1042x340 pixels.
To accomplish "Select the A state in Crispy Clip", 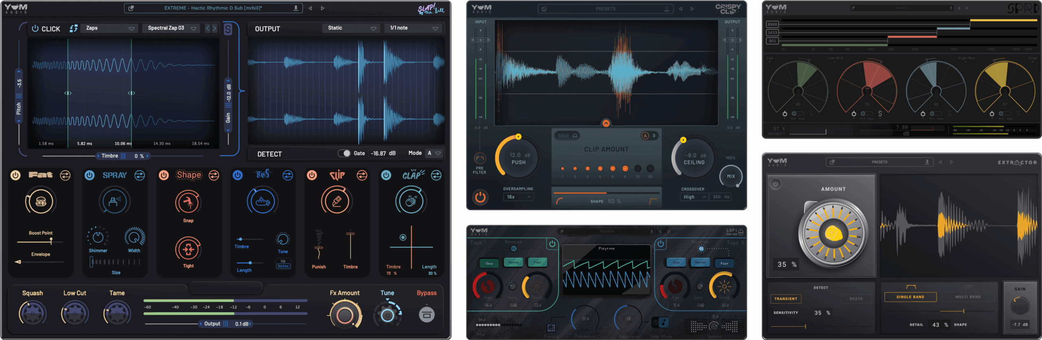I will (x=645, y=136).
